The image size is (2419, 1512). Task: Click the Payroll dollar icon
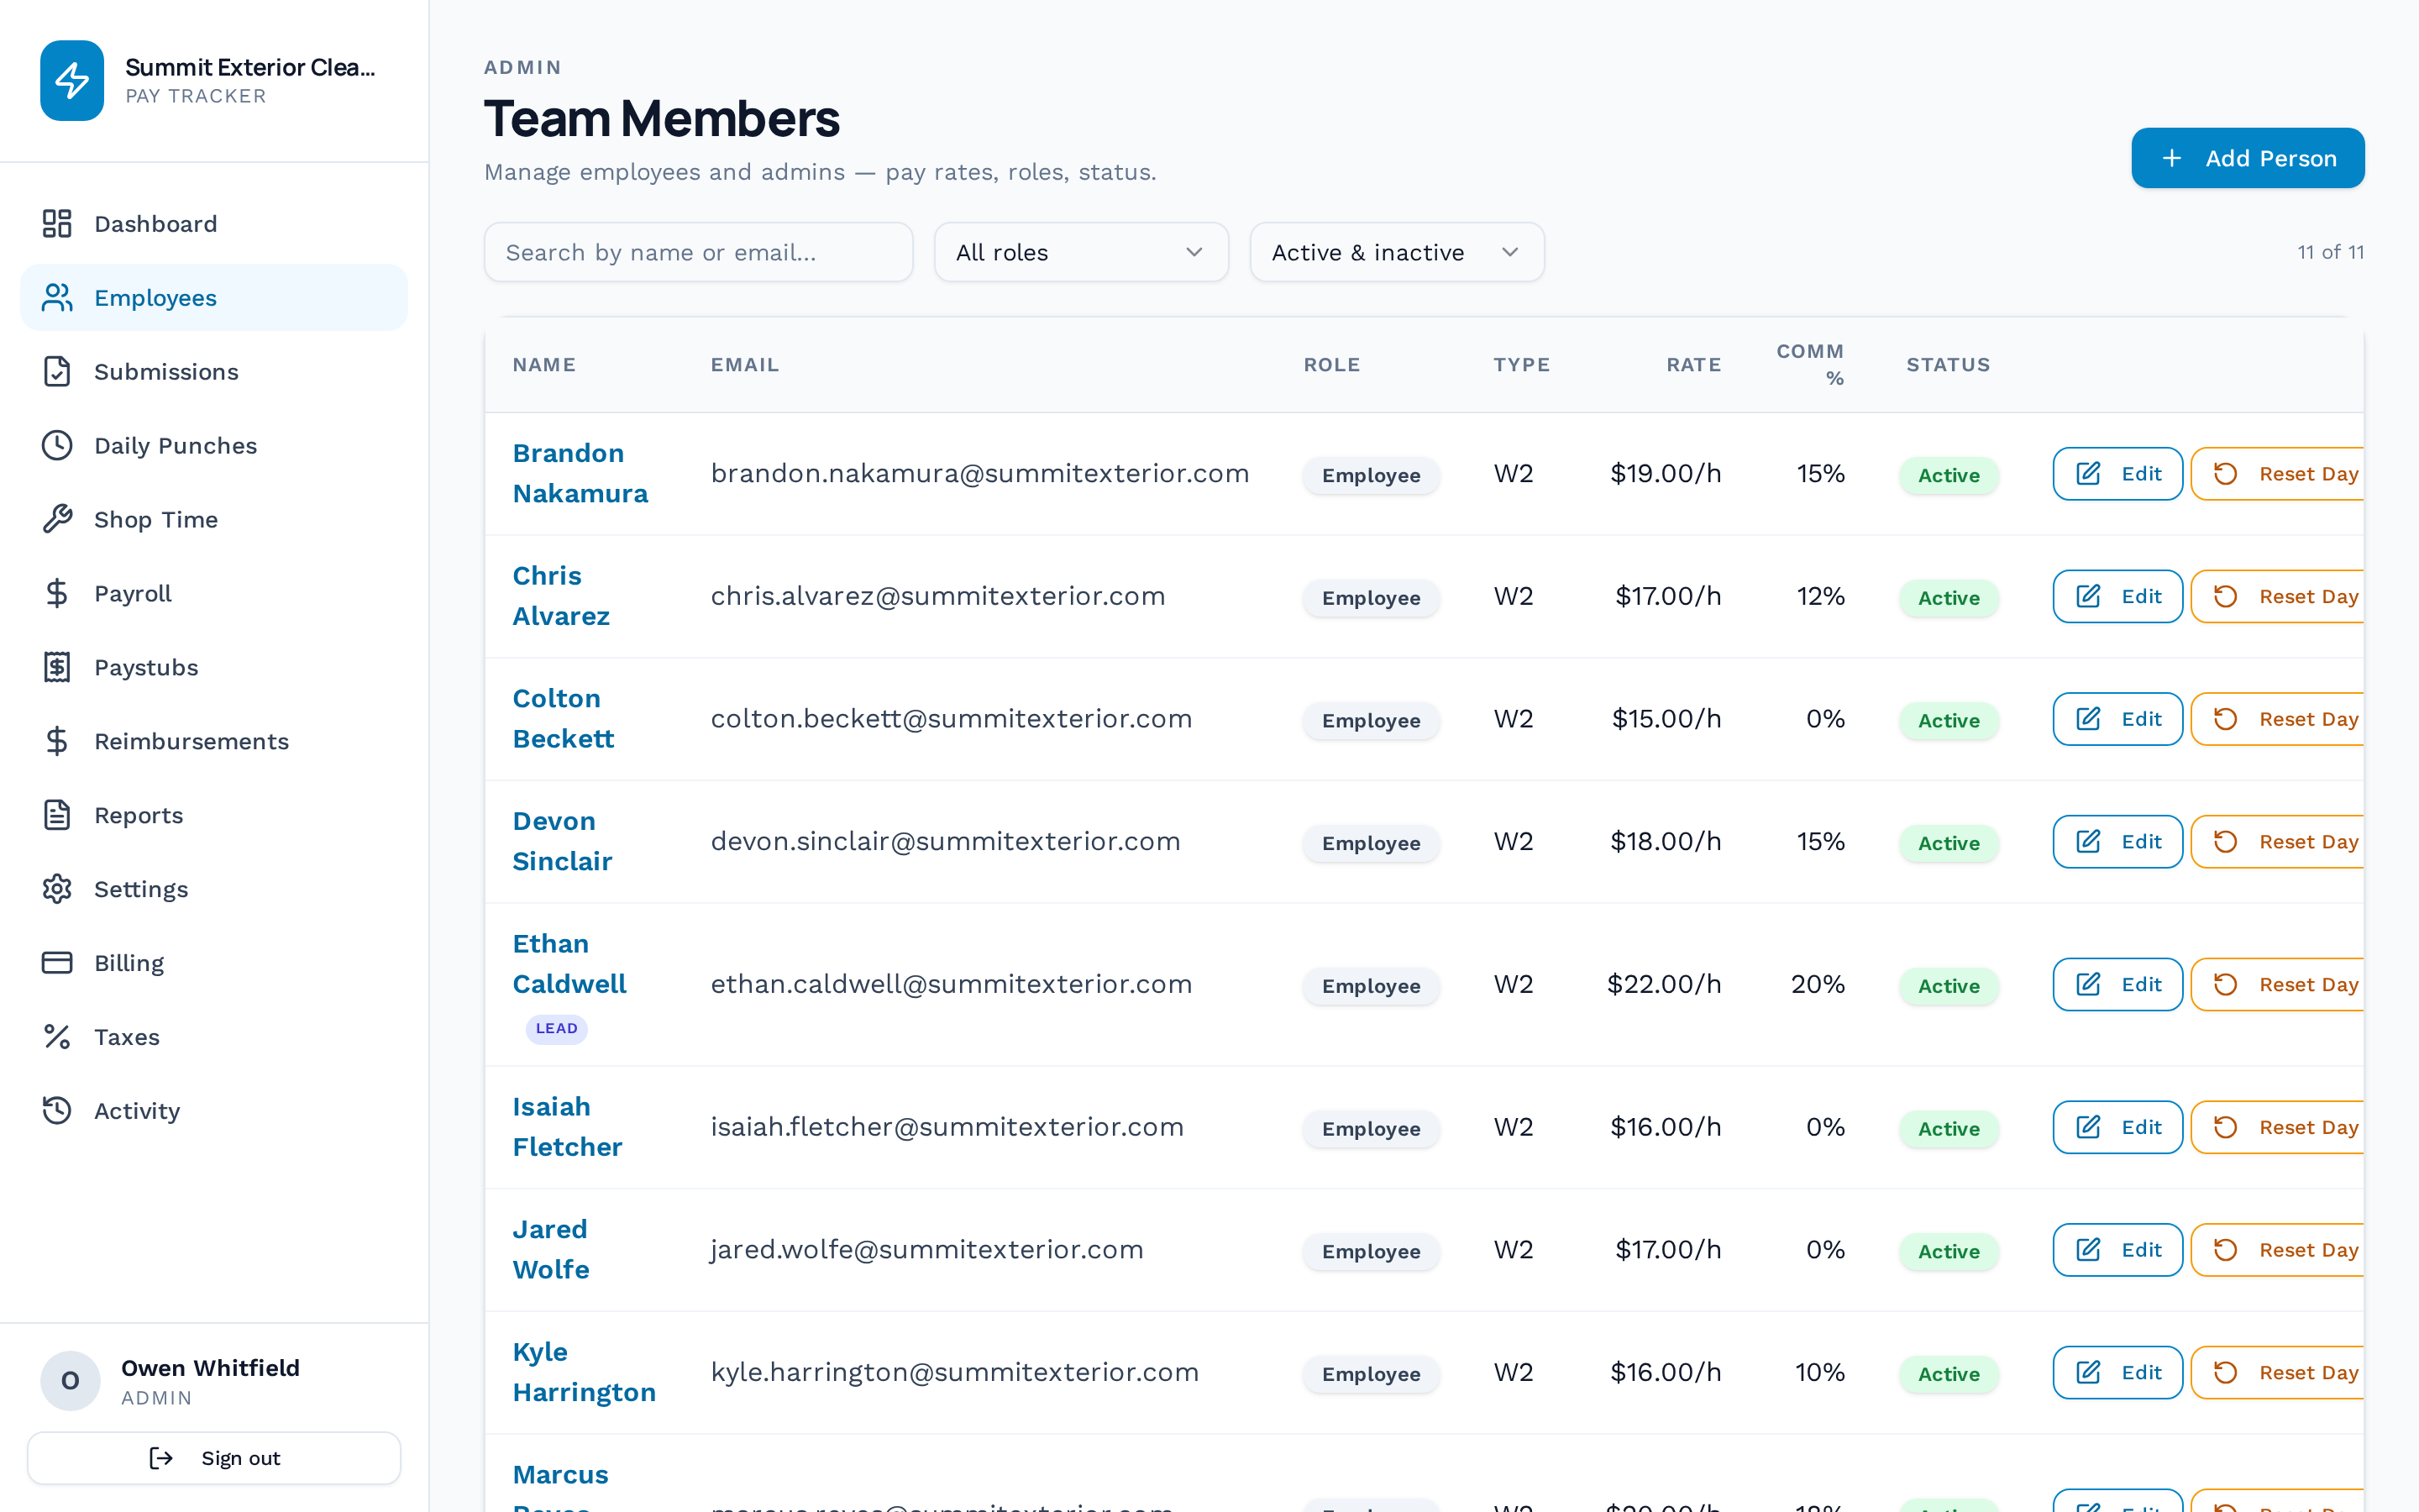pyautogui.click(x=57, y=593)
